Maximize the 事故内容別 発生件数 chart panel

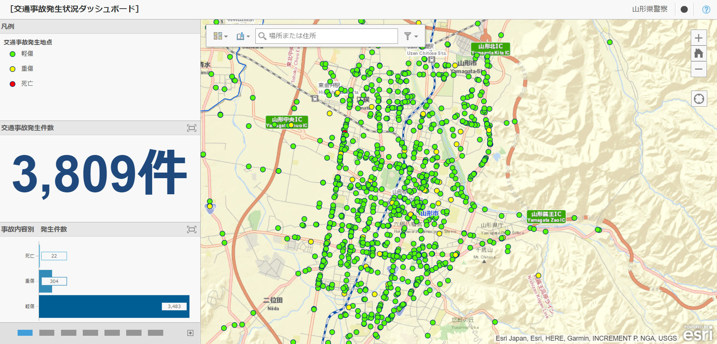[x=191, y=229]
